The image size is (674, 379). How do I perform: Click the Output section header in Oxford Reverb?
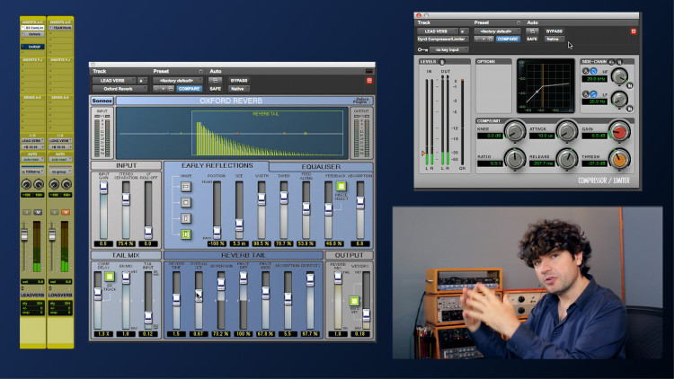pos(349,255)
